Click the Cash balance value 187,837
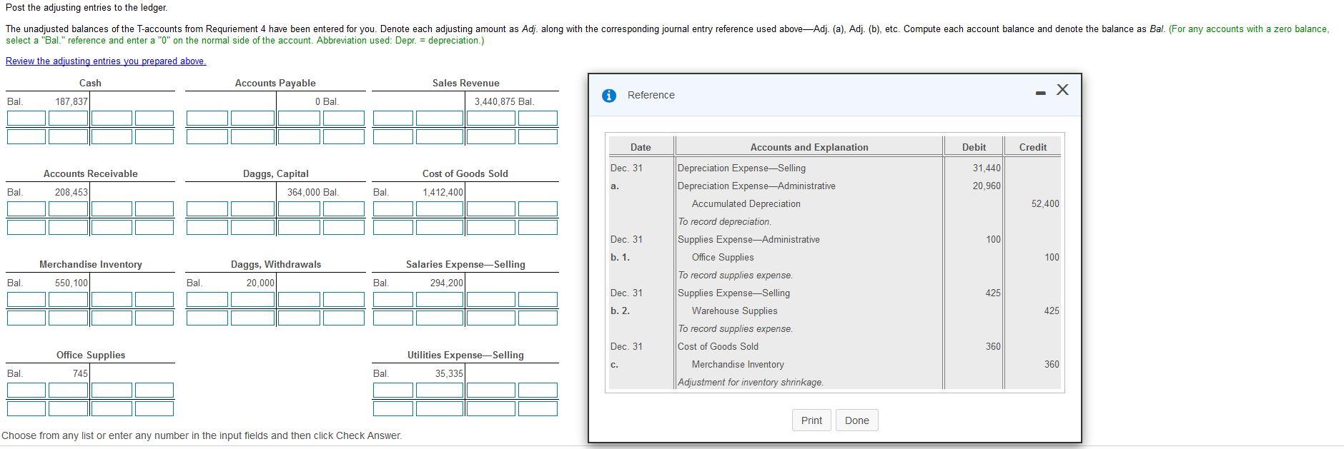Image resolution: width=1344 pixels, height=449 pixels. tap(71, 101)
